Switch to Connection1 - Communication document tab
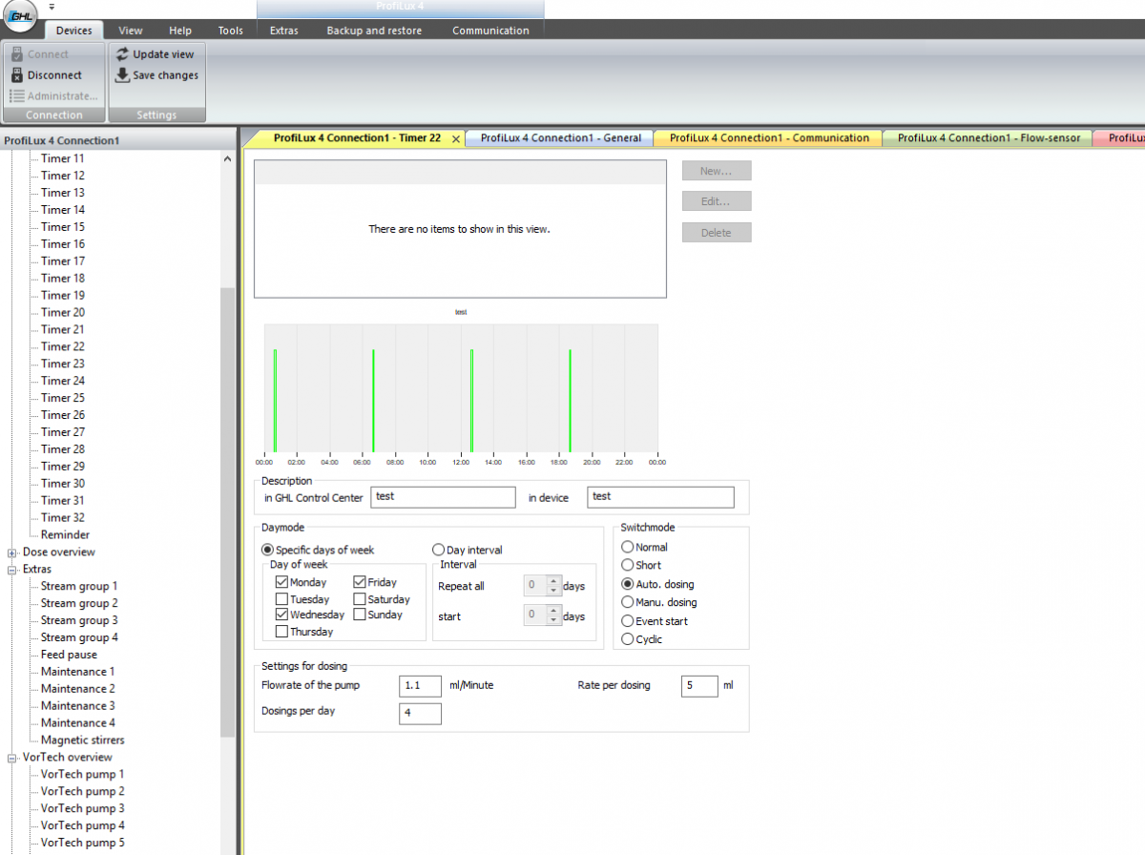The height and width of the screenshot is (855, 1145). point(769,138)
